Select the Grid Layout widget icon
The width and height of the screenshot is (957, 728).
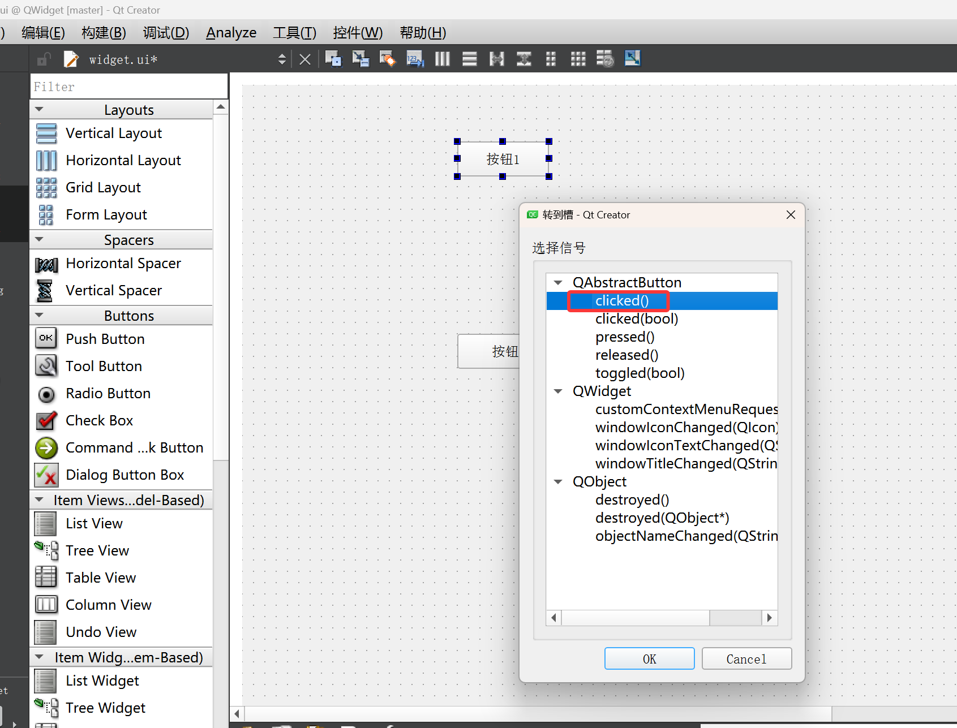pyautogui.click(x=46, y=188)
